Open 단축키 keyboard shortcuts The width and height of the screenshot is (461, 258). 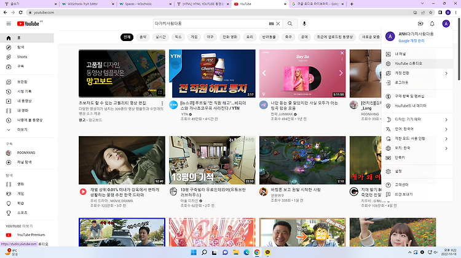pos(417,157)
